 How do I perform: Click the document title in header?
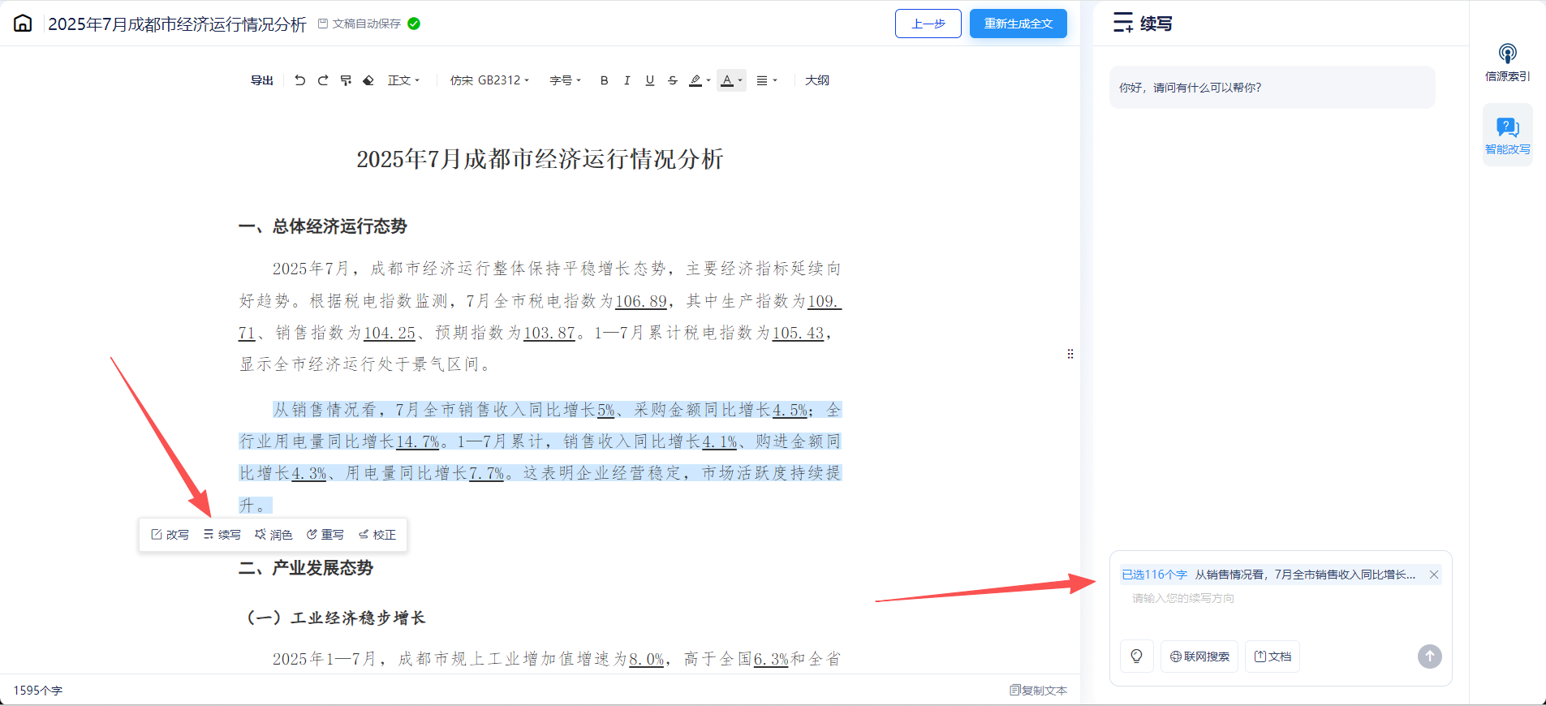[177, 24]
